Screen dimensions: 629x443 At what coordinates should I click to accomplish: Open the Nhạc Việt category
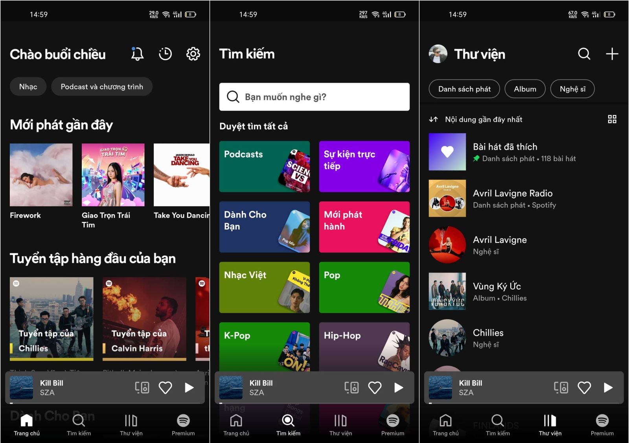click(x=265, y=288)
